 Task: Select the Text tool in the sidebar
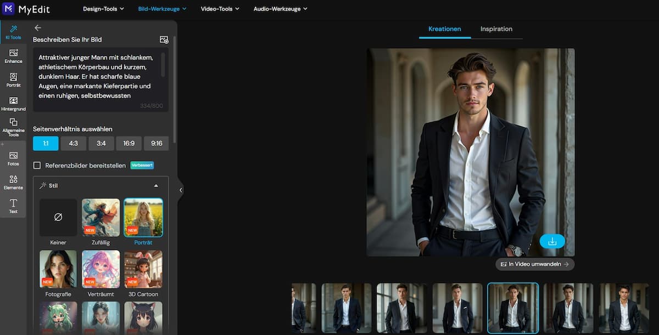(13, 206)
